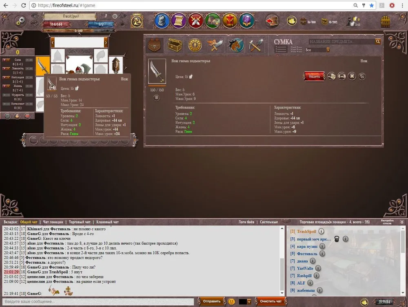Click the item name search field
Screen dimensions: 408x307
pos(342,42)
